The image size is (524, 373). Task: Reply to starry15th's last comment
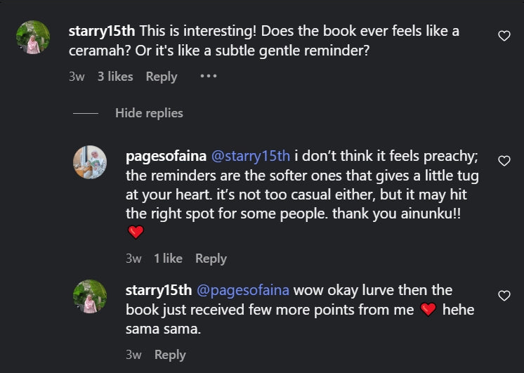pos(170,355)
